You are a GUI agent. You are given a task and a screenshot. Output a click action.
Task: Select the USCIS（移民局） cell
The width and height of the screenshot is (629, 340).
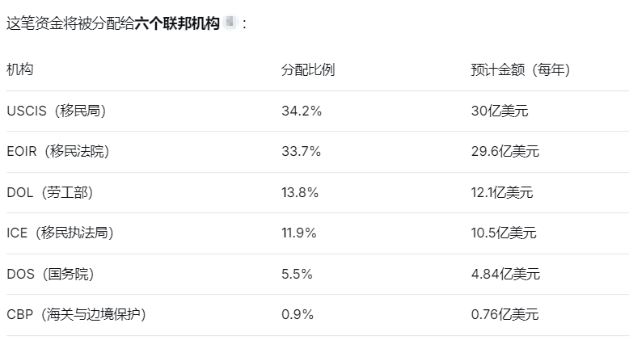(x=56, y=111)
